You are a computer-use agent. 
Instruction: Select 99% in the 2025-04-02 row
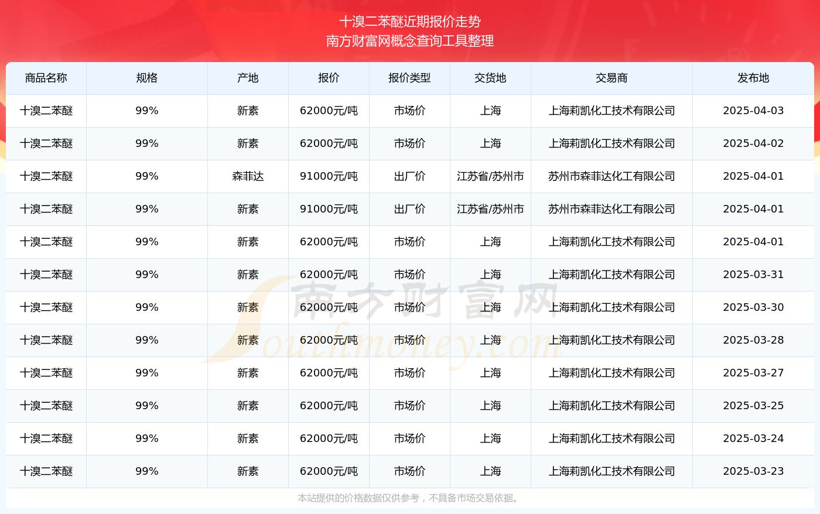[147, 143]
